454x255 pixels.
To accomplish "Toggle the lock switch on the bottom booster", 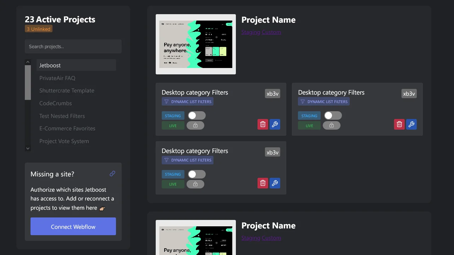I will click(x=195, y=184).
